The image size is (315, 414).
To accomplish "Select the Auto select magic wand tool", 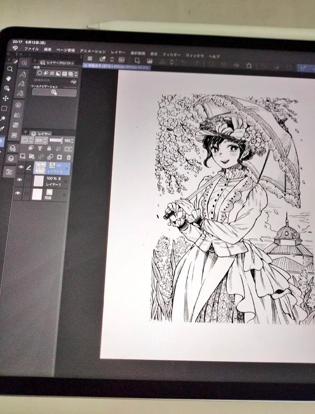I will 3,118.
